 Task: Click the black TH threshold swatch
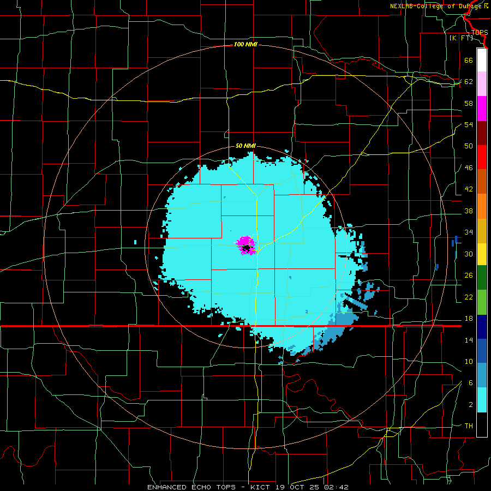(482, 424)
